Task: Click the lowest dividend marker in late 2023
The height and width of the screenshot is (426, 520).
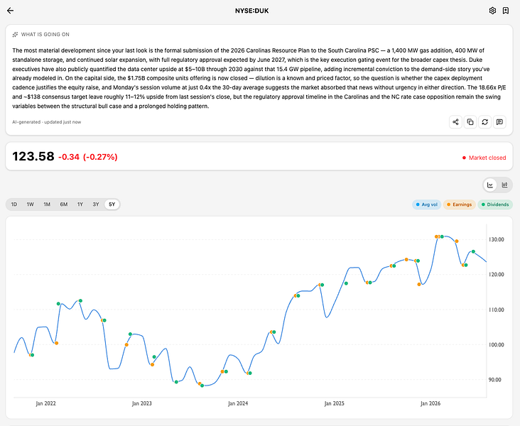Action: (202, 386)
